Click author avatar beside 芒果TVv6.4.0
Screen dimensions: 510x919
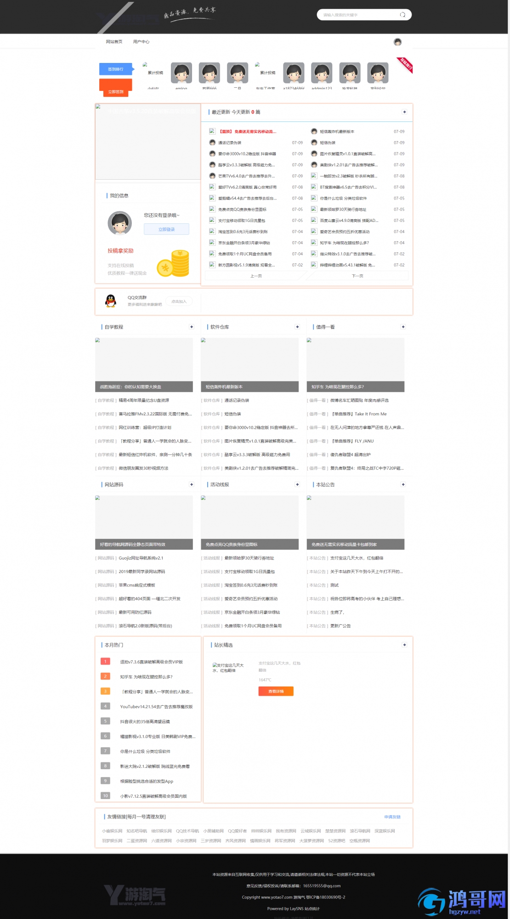(x=212, y=176)
